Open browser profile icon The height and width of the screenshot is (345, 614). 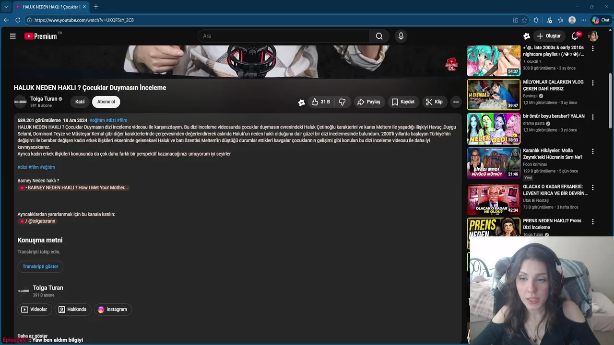[x=572, y=20]
